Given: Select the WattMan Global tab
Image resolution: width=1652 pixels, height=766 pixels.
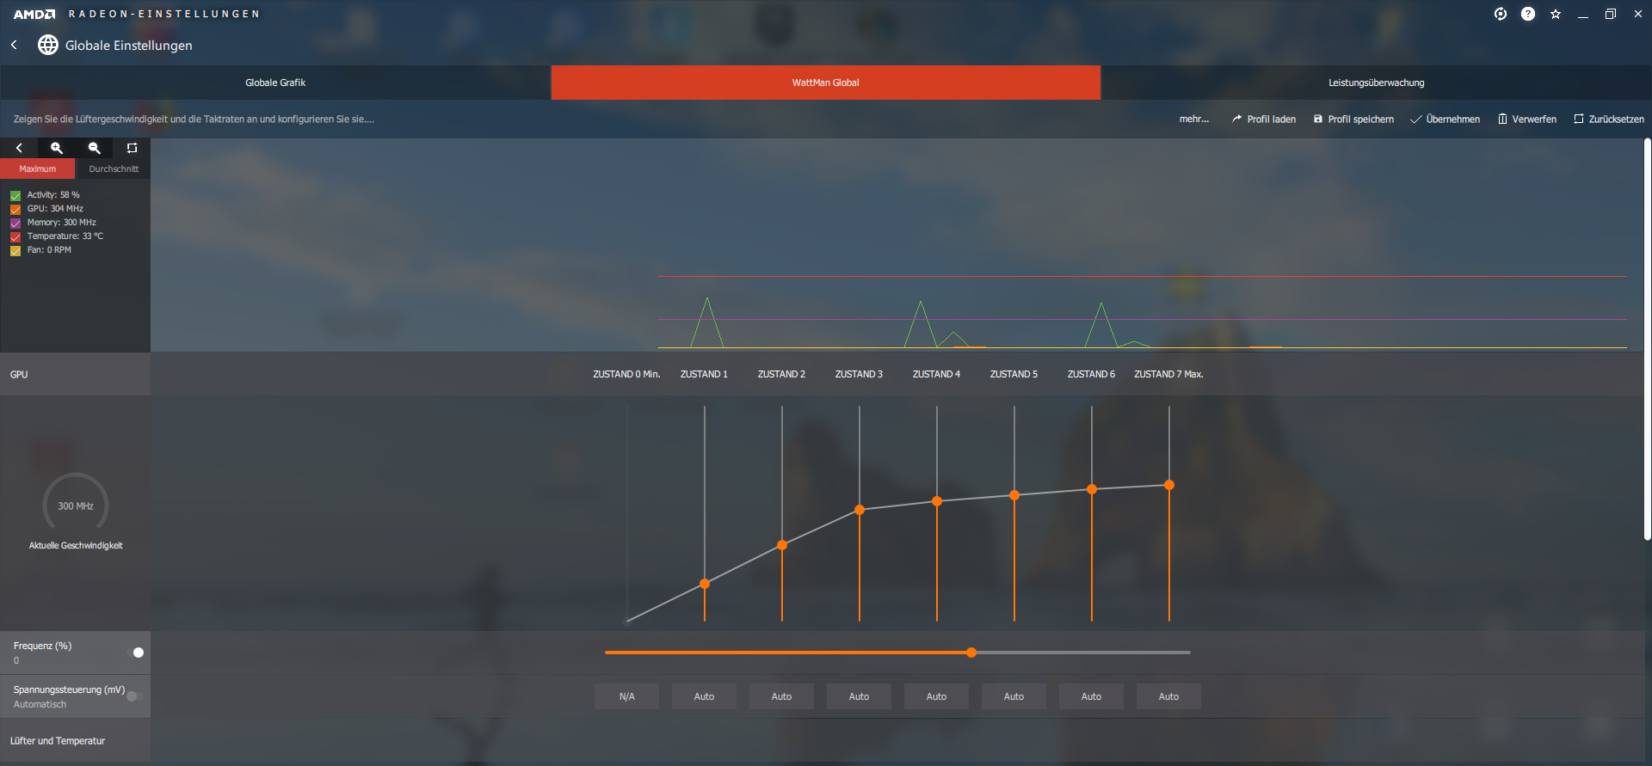Looking at the screenshot, I should tap(826, 83).
